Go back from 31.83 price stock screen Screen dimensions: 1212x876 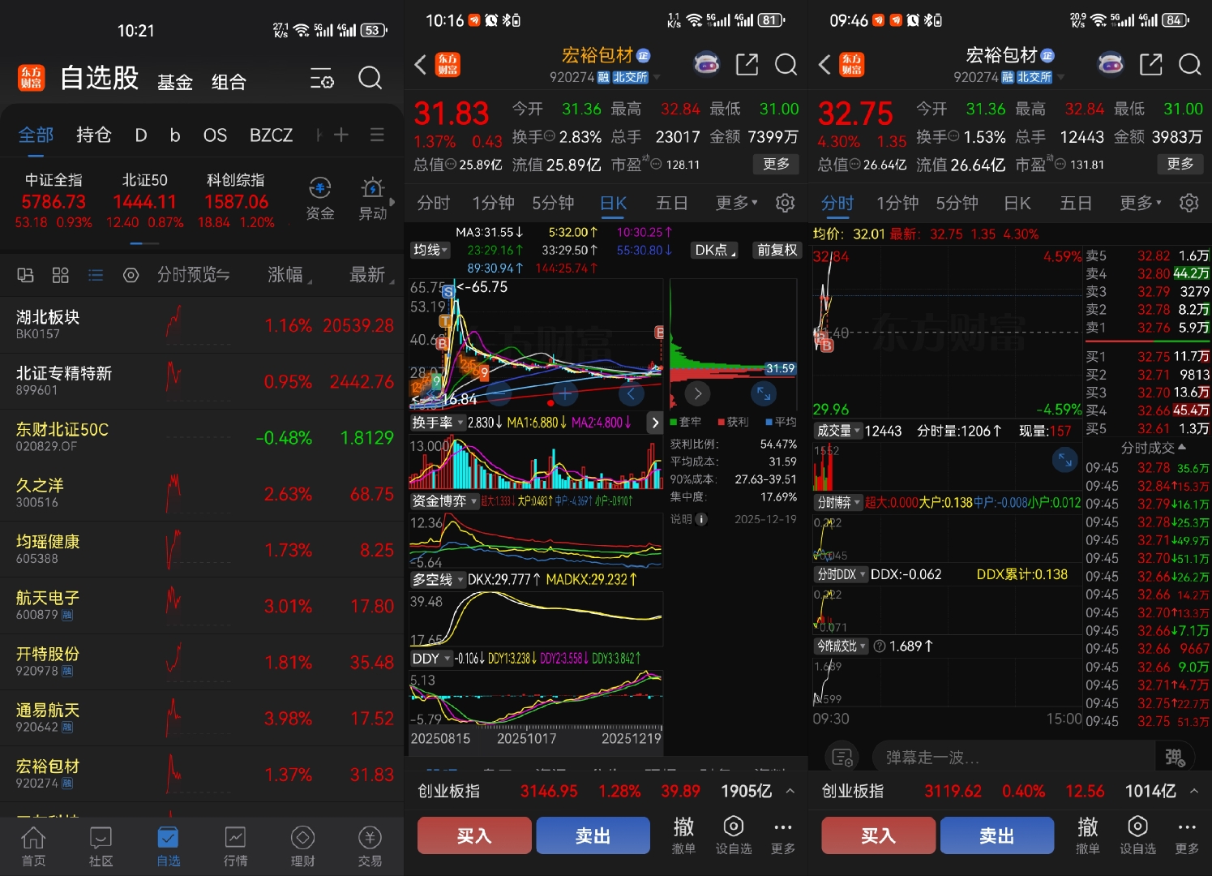click(420, 65)
